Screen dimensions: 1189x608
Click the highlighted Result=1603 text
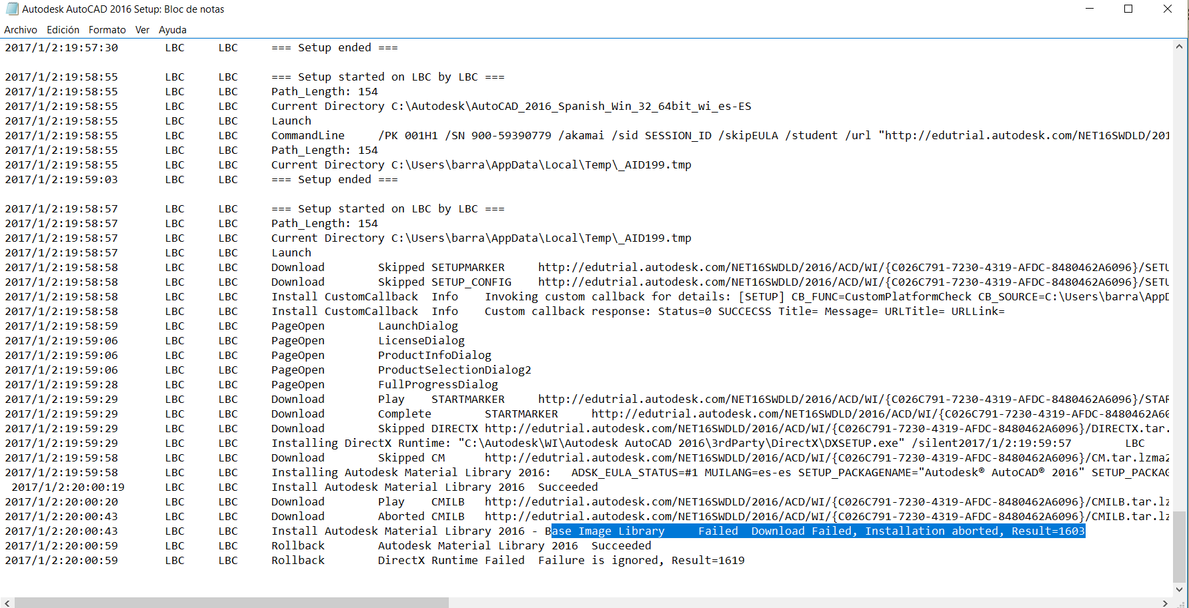click(1048, 531)
